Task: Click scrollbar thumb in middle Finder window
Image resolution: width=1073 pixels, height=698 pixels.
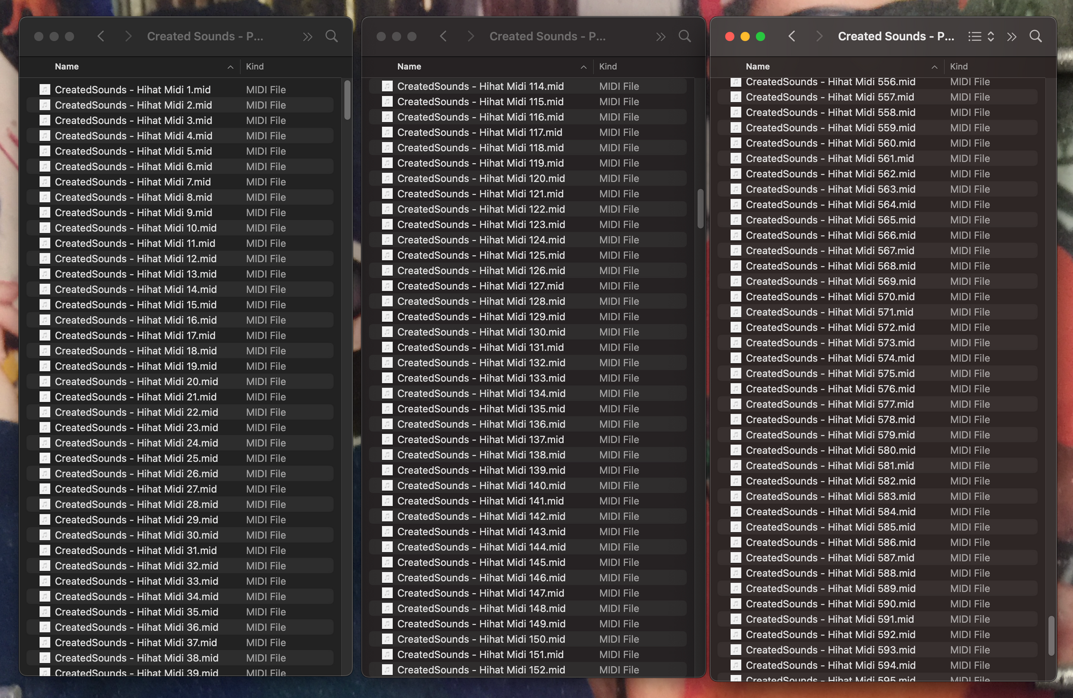Action: point(700,209)
